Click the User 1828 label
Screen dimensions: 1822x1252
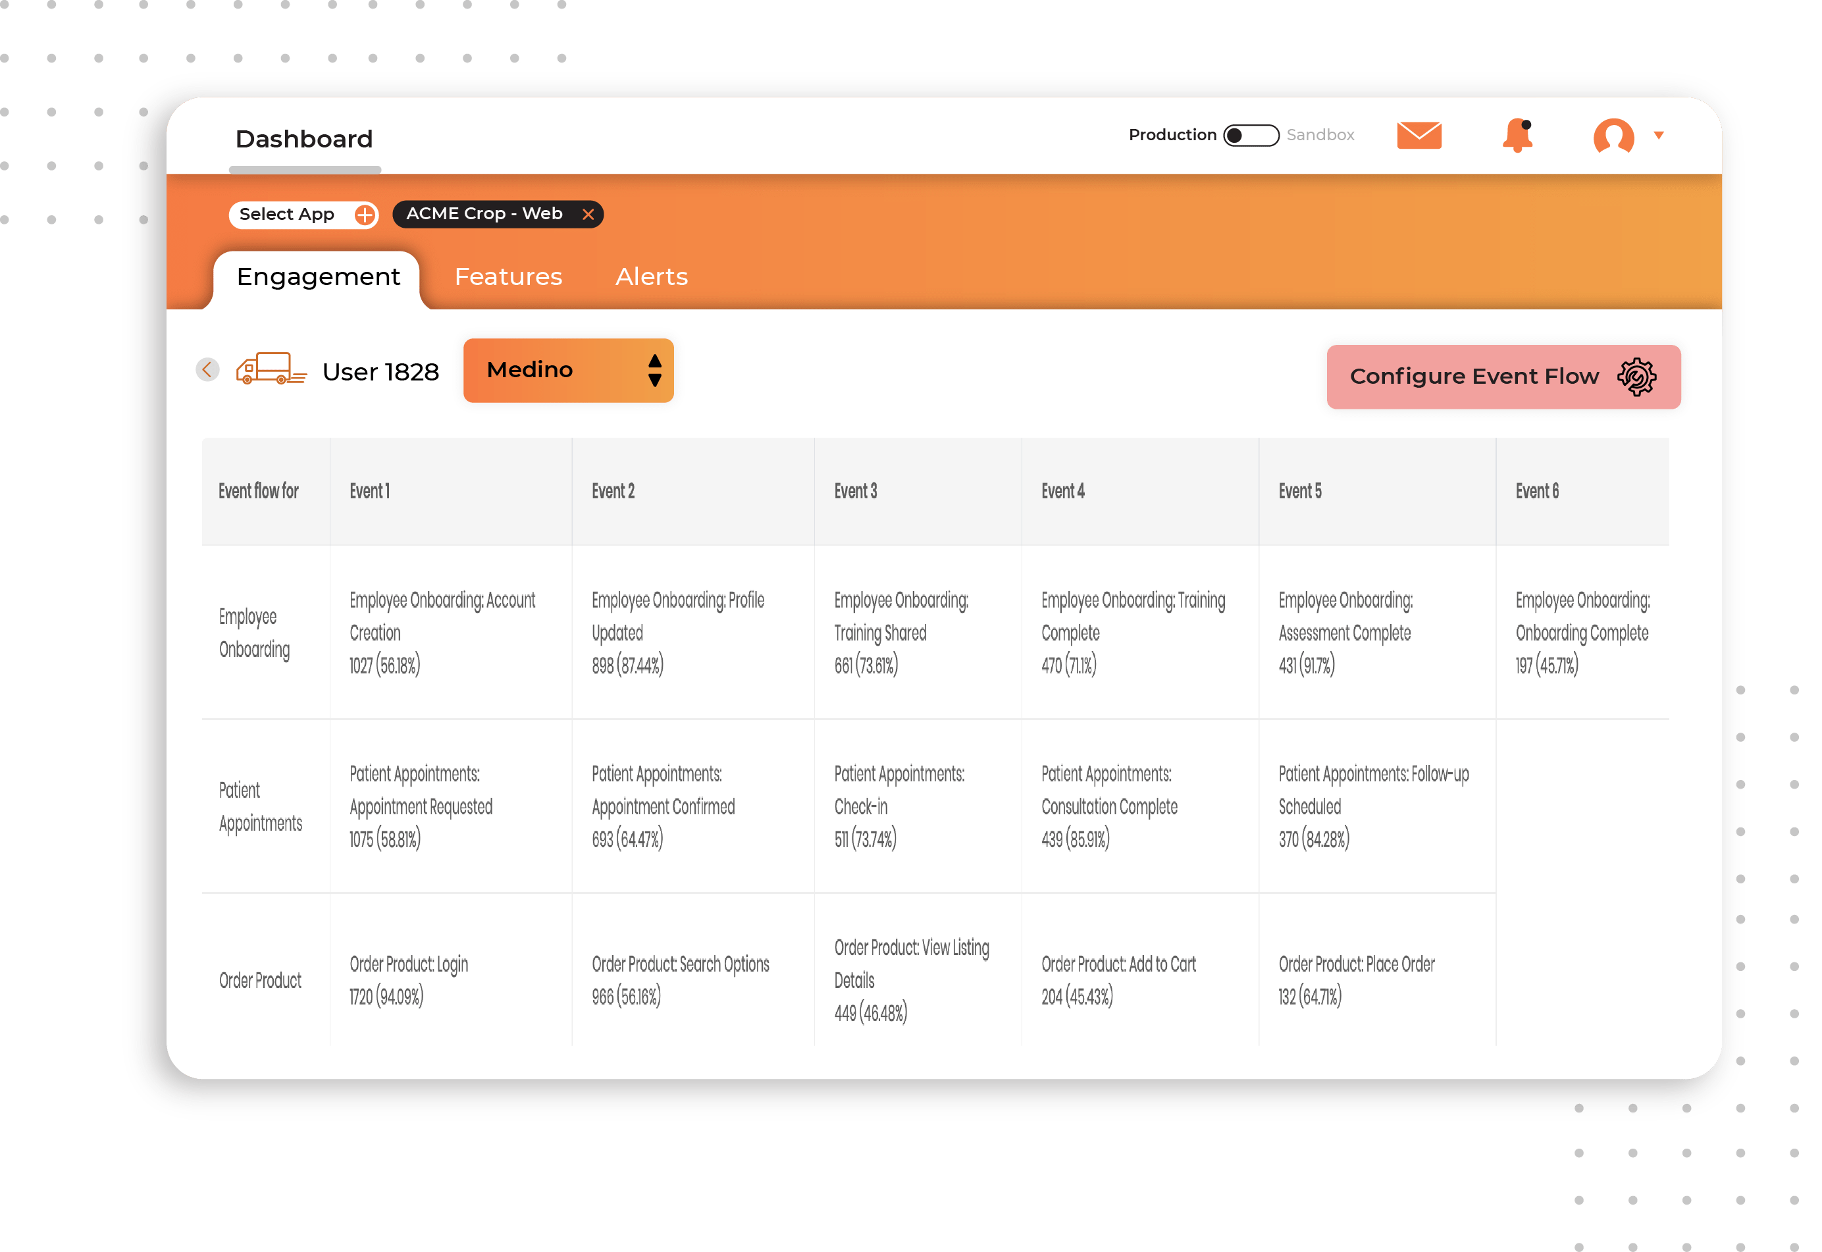(x=380, y=372)
